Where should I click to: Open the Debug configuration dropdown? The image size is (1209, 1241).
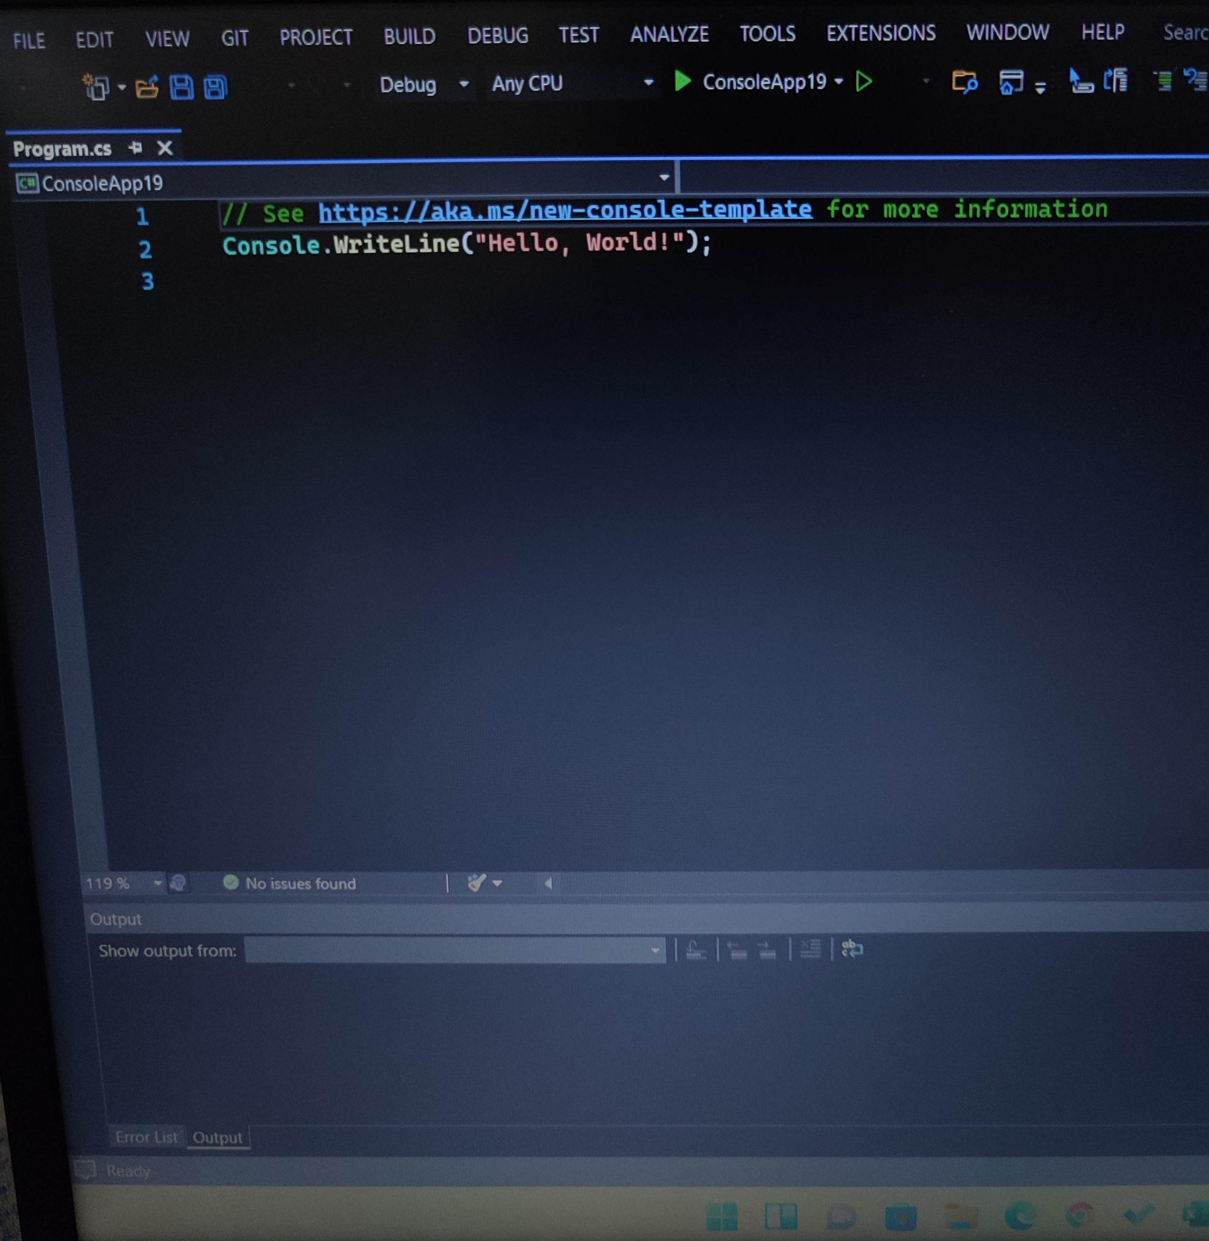(x=463, y=84)
